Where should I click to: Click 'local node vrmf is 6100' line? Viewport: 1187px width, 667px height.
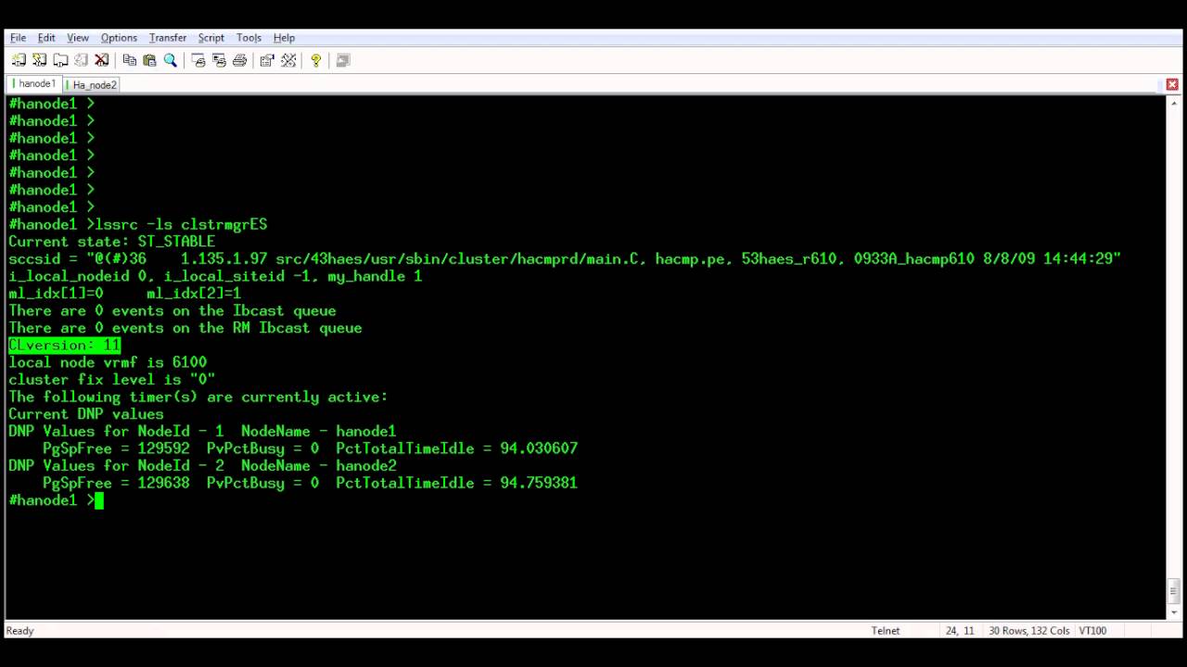point(108,362)
